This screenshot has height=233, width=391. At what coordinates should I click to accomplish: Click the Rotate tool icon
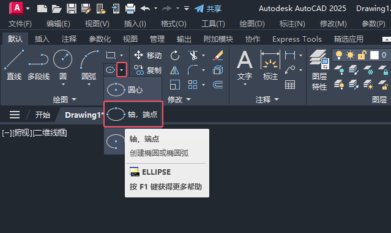[x=175, y=55]
